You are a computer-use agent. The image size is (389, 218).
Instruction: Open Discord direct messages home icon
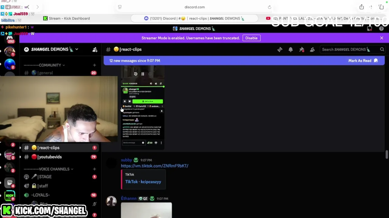tap(10, 39)
